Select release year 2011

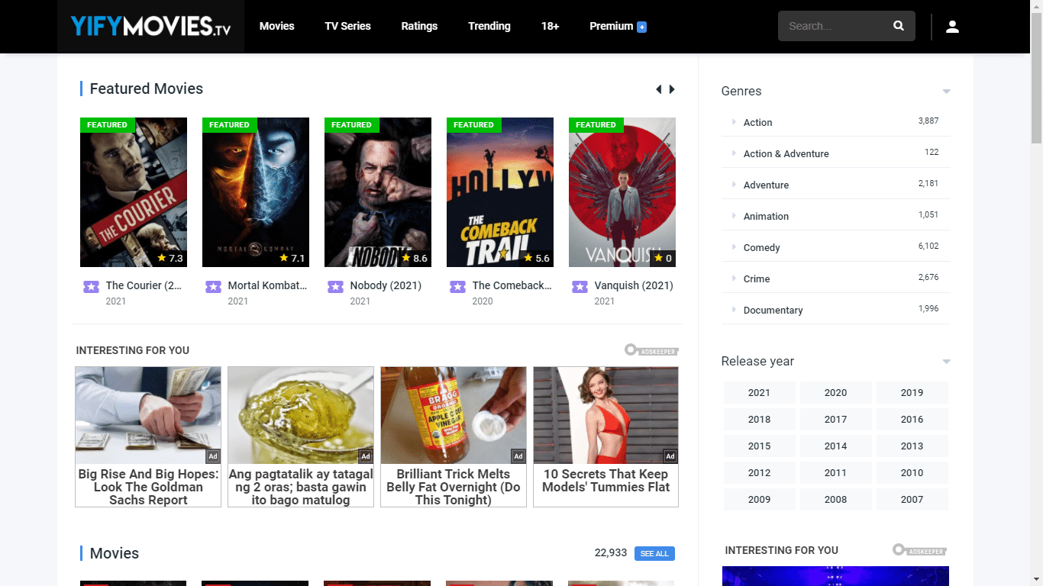pos(835,473)
